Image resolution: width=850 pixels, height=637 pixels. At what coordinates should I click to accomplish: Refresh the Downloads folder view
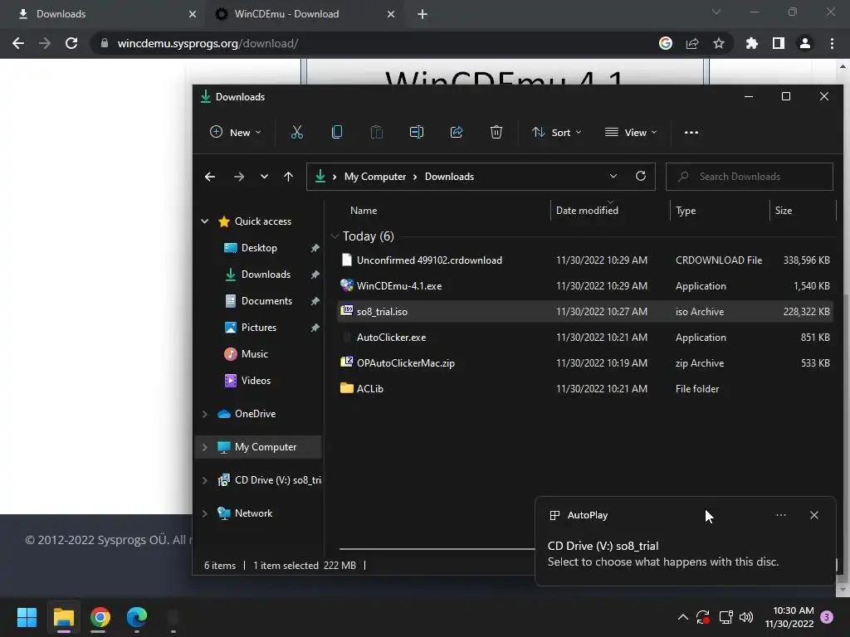(x=641, y=176)
